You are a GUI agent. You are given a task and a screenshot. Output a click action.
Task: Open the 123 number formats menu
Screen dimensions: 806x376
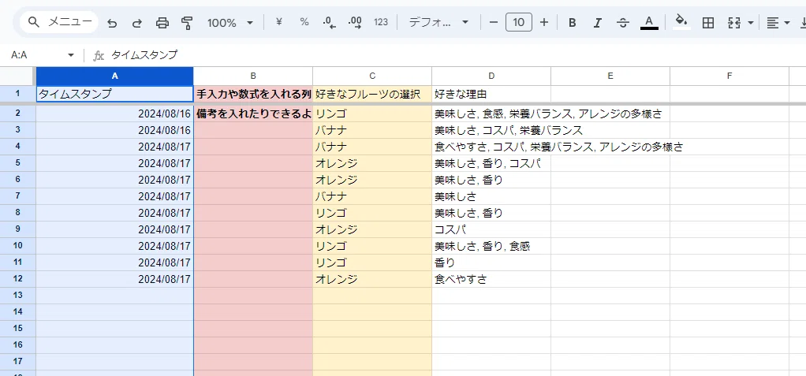click(381, 22)
